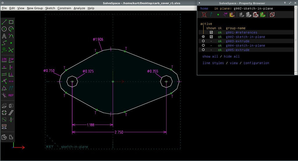Select the bezier spline tool
Screen dimensions: 298x161
[4, 43]
